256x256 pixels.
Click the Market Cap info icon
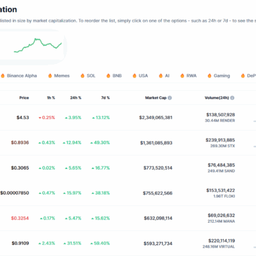tap(170, 98)
